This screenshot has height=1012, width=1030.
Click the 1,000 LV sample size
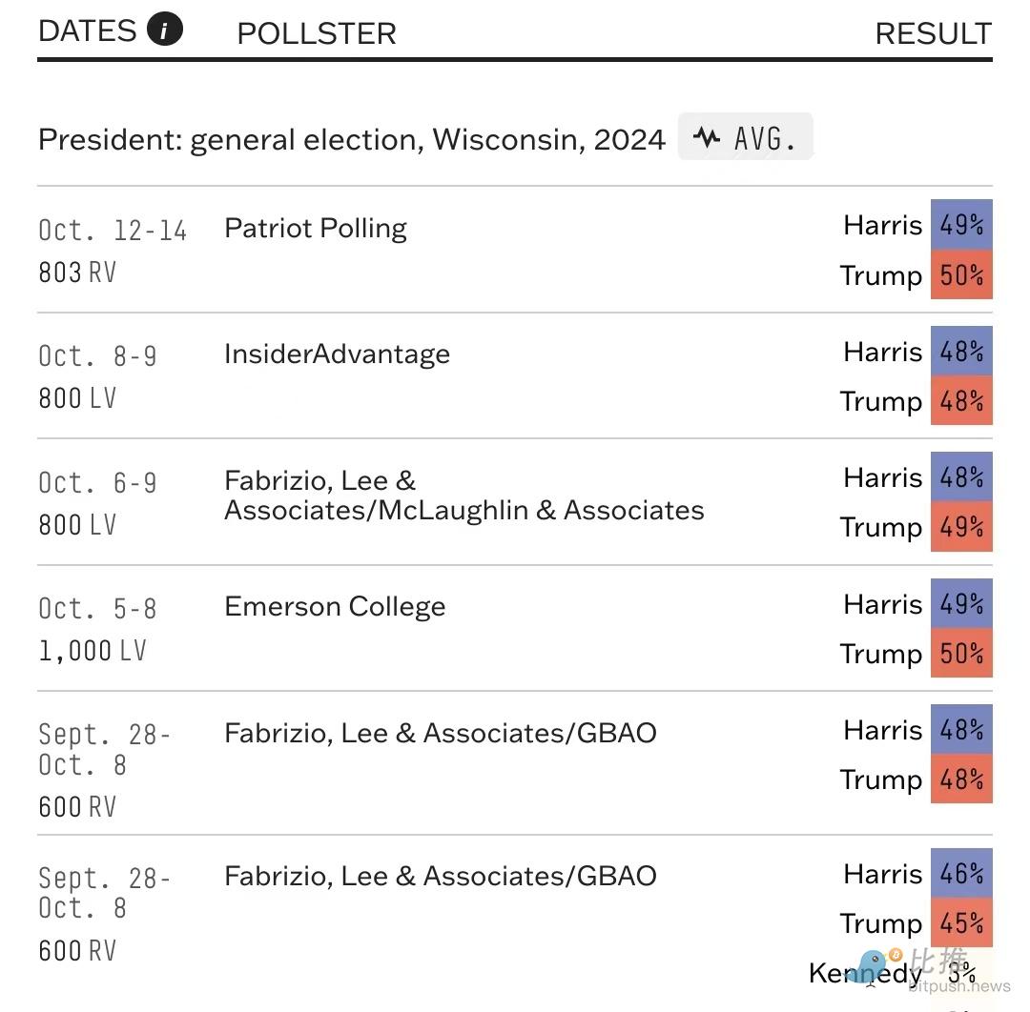pyautogui.click(x=93, y=651)
